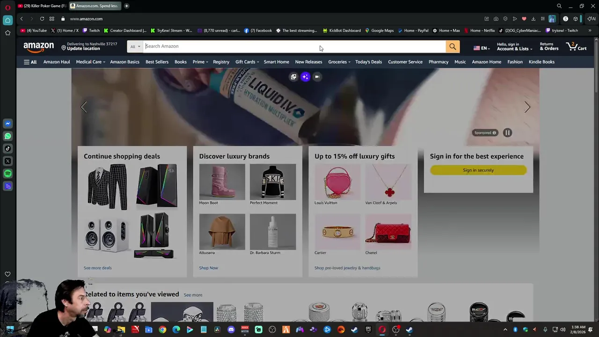The height and width of the screenshot is (337, 599).
Task: Open Messenger in Opera sidebar
Action: (7, 124)
